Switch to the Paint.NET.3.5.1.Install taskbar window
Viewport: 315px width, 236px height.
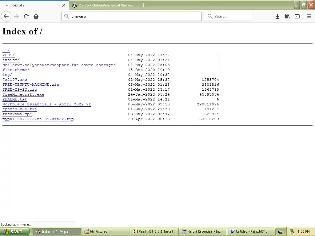point(154,232)
